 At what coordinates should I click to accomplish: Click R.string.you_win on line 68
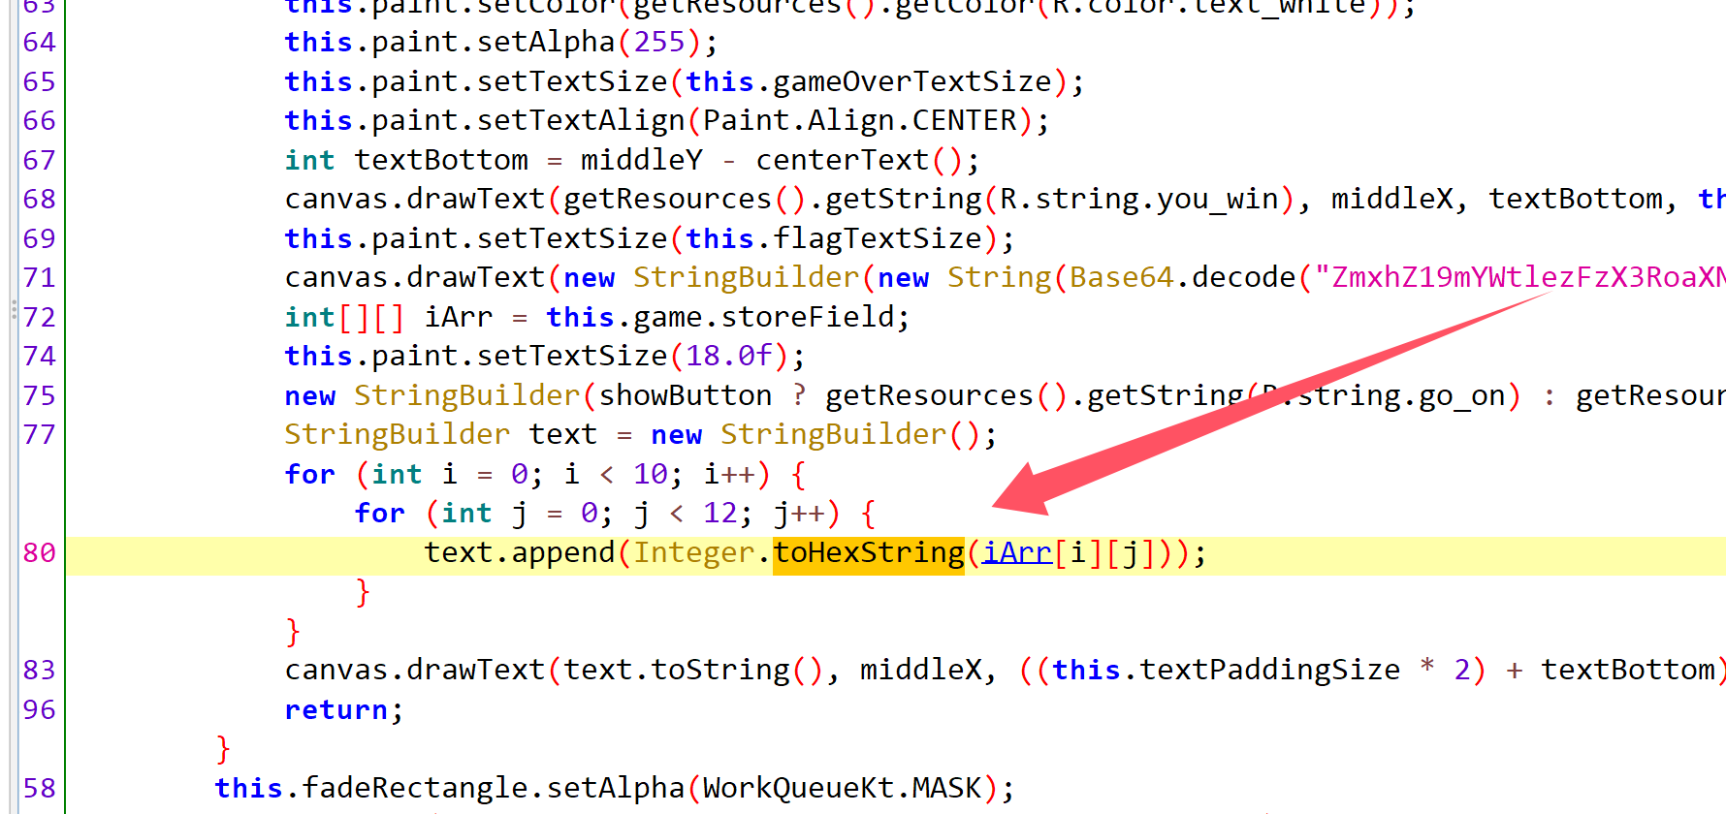coord(1139,199)
